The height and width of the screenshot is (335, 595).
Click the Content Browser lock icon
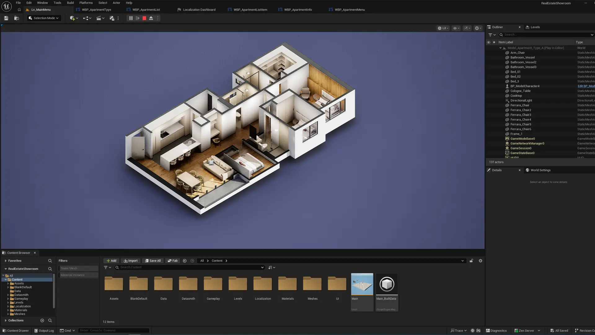point(471,261)
